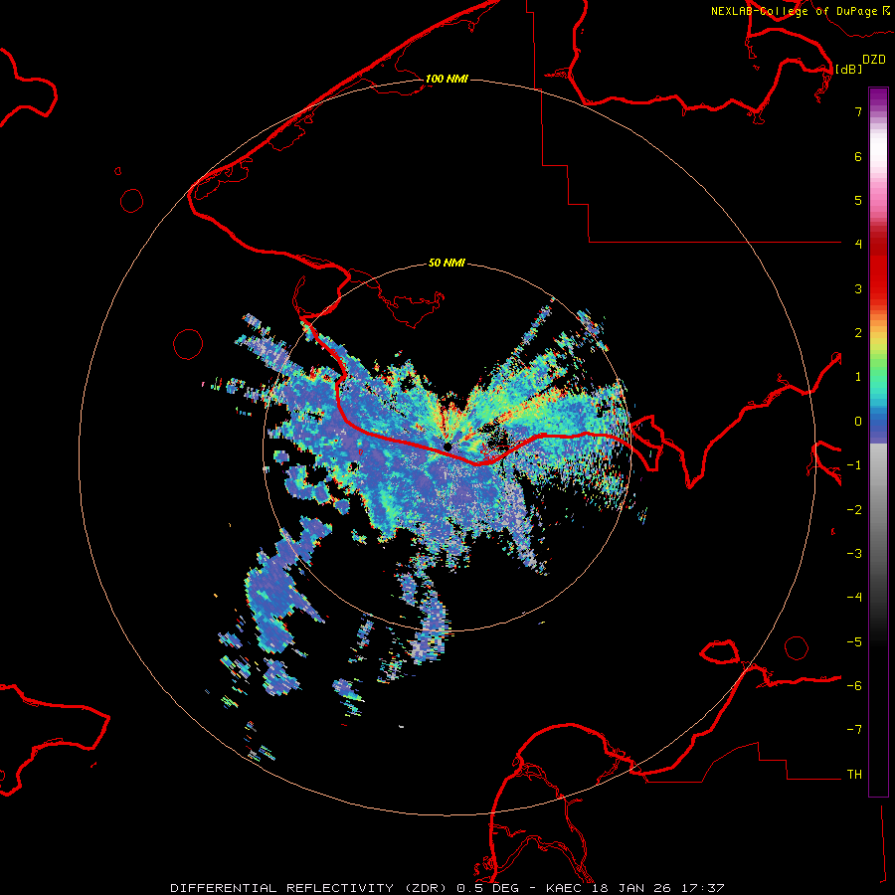Viewport: 895px width, 895px height.
Task: Click the -7 dB scale value
Action: [x=854, y=730]
